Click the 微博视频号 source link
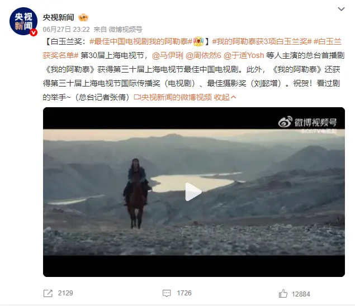This screenshot has height=306, width=355. tap(125, 30)
